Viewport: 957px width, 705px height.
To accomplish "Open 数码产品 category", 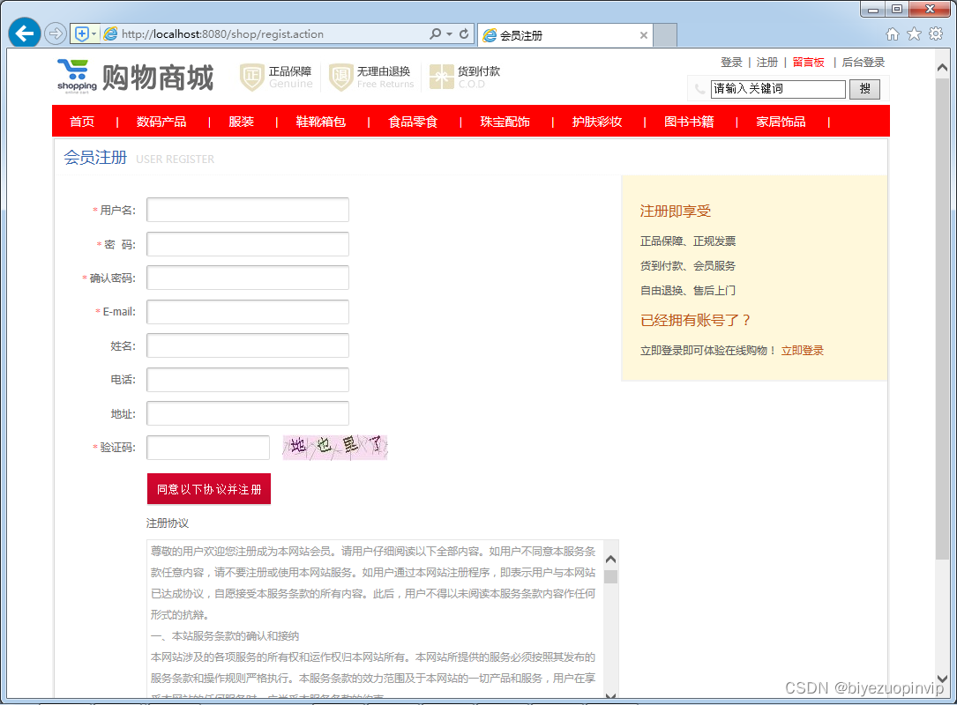I will (x=161, y=122).
